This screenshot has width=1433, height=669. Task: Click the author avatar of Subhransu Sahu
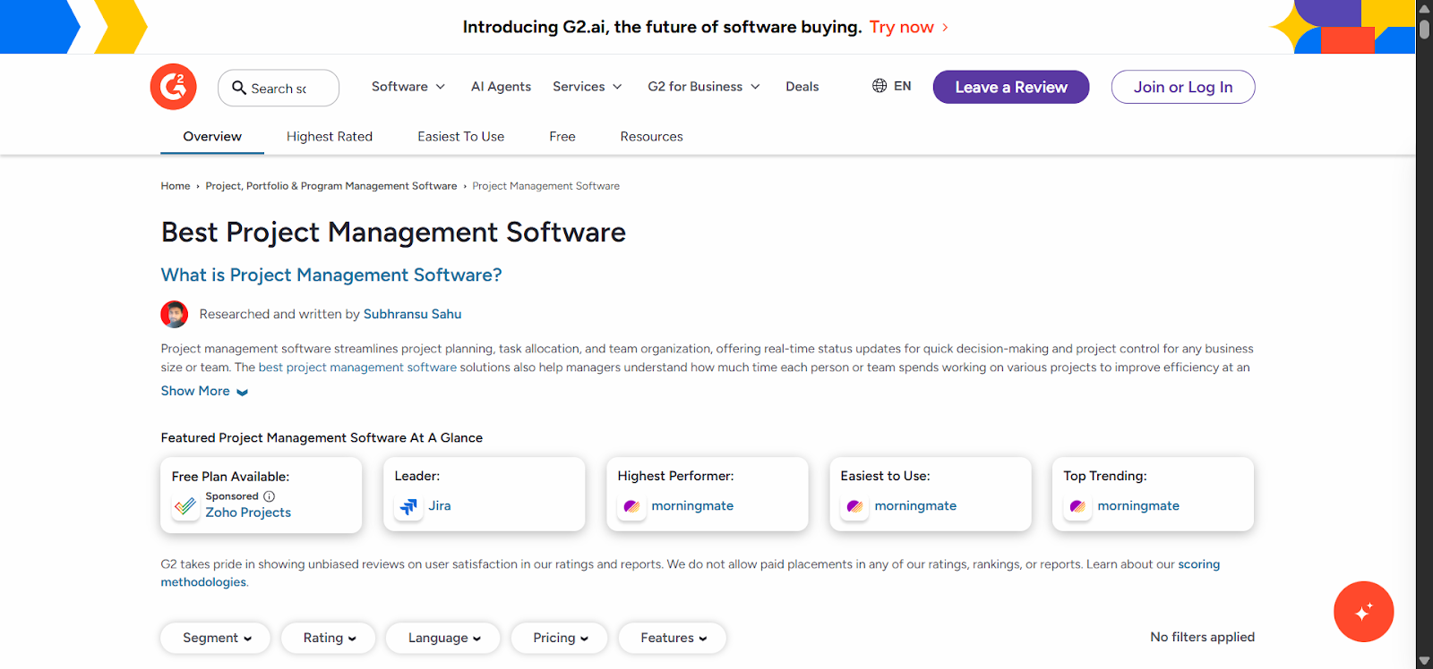(175, 314)
